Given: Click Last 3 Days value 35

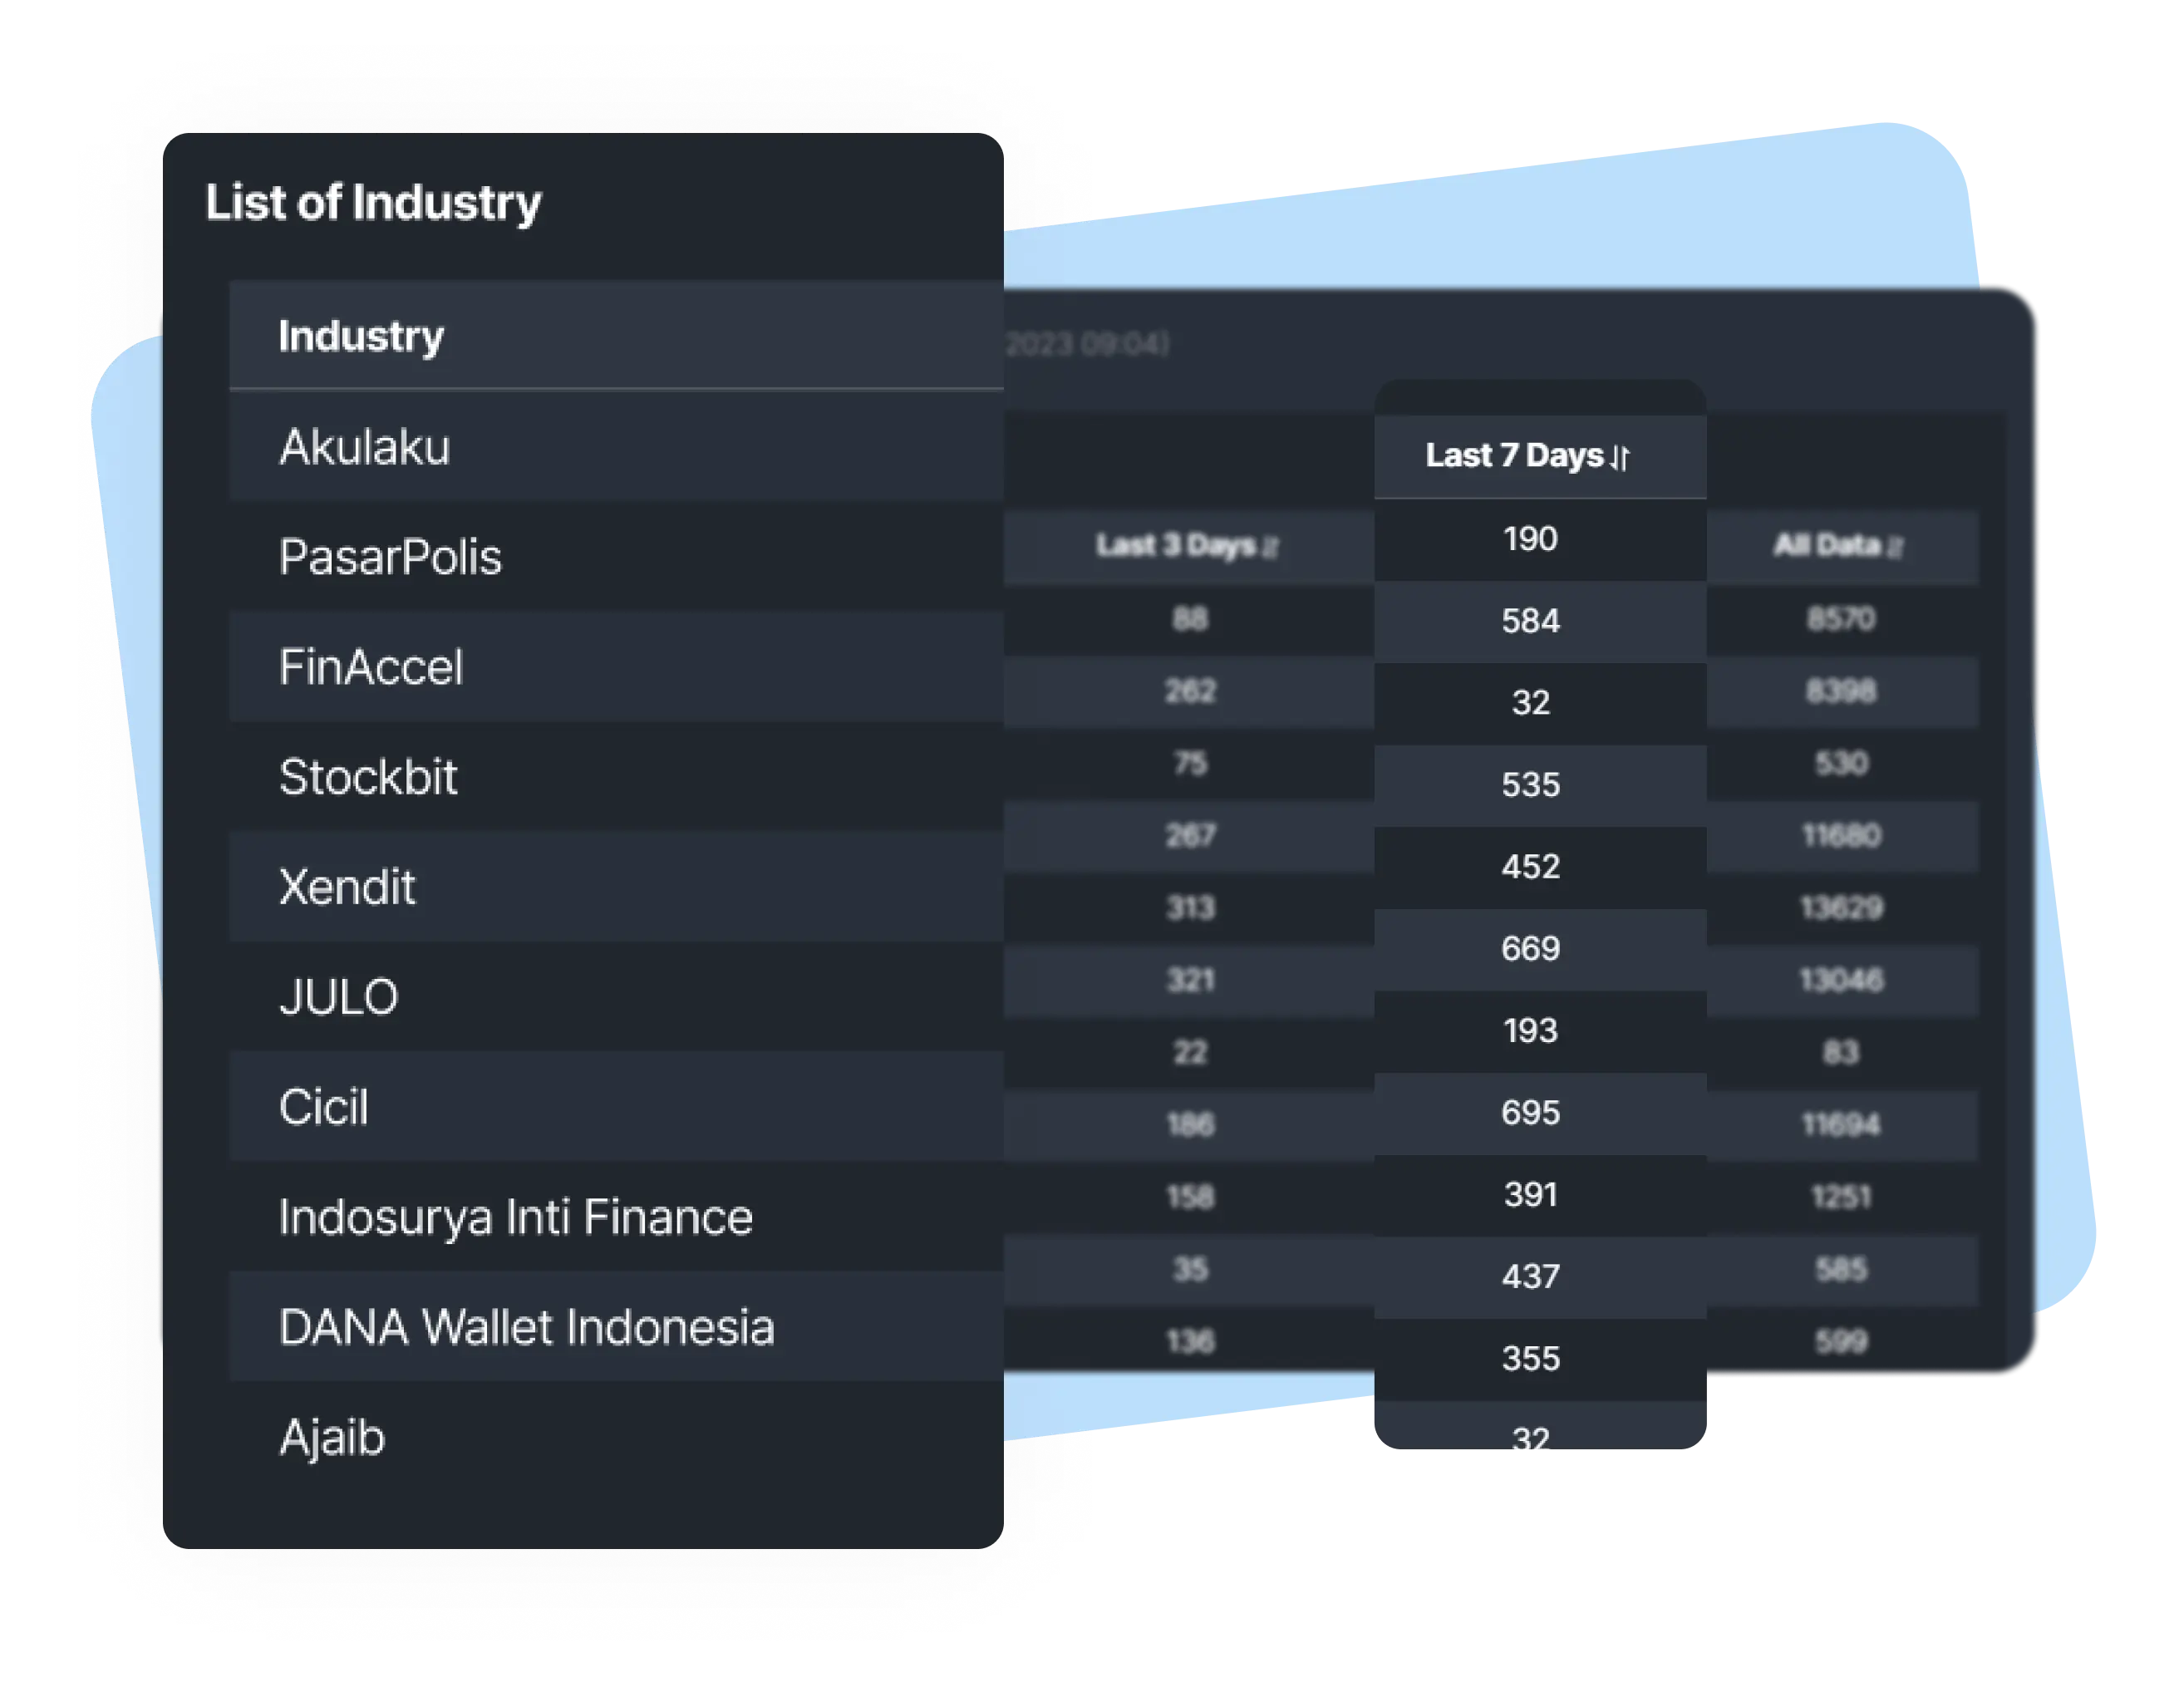Looking at the screenshot, I should tap(1190, 1270).
